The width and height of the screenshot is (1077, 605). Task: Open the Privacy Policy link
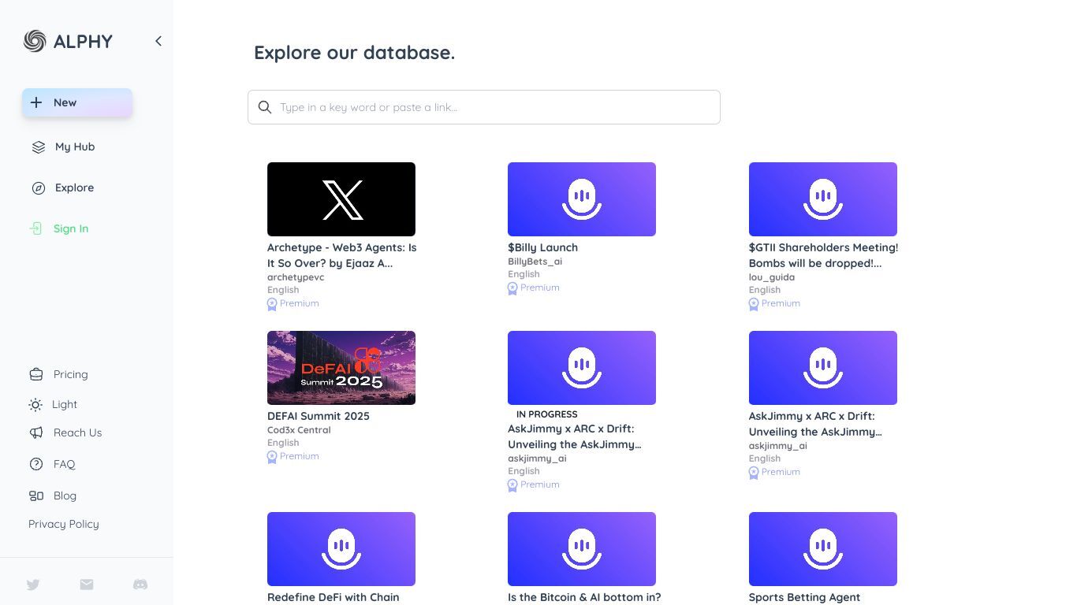[x=64, y=524]
